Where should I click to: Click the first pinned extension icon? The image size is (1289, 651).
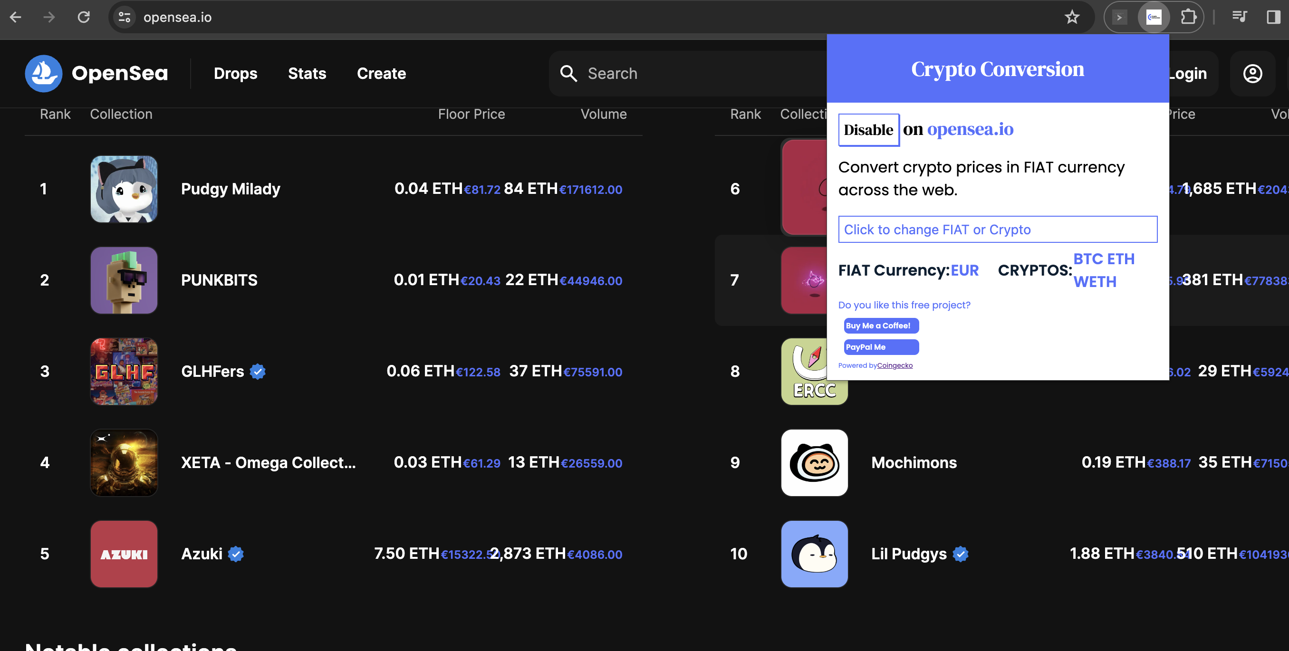pos(1119,17)
